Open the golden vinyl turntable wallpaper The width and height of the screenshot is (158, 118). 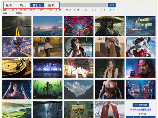click(17, 68)
